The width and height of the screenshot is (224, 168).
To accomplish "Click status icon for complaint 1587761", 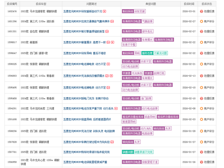I will [201, 152].
